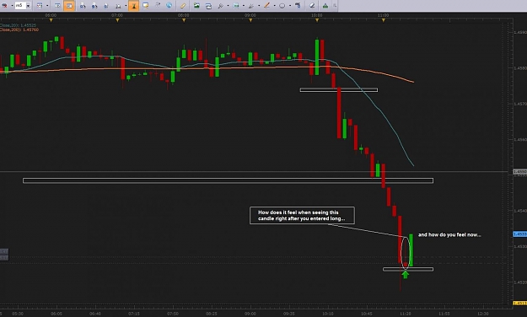Click the yellow 11:00 time marker triangle
Screen dimensions: 527x317
(384, 20)
